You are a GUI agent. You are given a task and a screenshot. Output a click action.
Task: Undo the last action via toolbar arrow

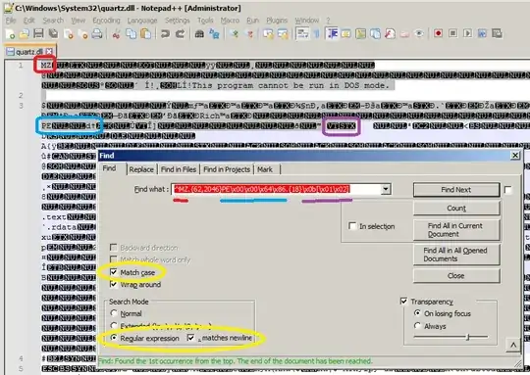click(x=165, y=33)
